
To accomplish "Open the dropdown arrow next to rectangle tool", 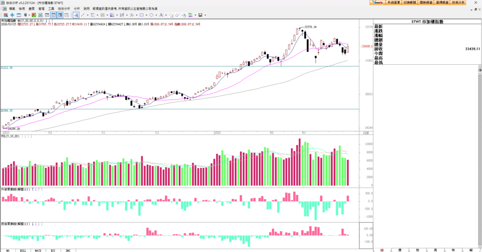I will tap(146, 15).
